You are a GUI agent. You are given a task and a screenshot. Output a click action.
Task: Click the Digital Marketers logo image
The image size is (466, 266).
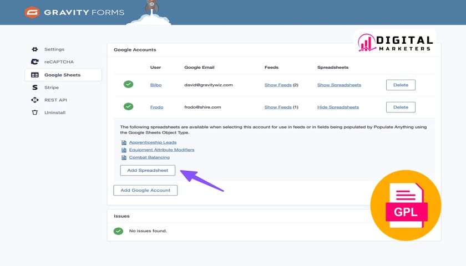[395, 43]
